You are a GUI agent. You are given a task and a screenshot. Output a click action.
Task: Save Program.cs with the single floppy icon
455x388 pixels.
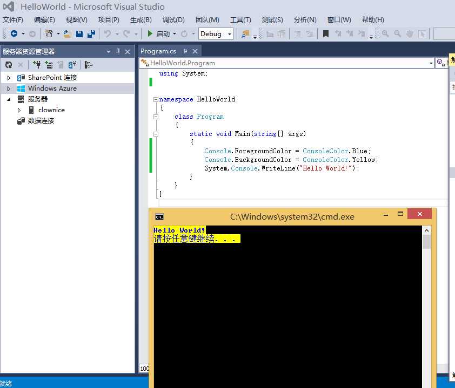[79, 34]
